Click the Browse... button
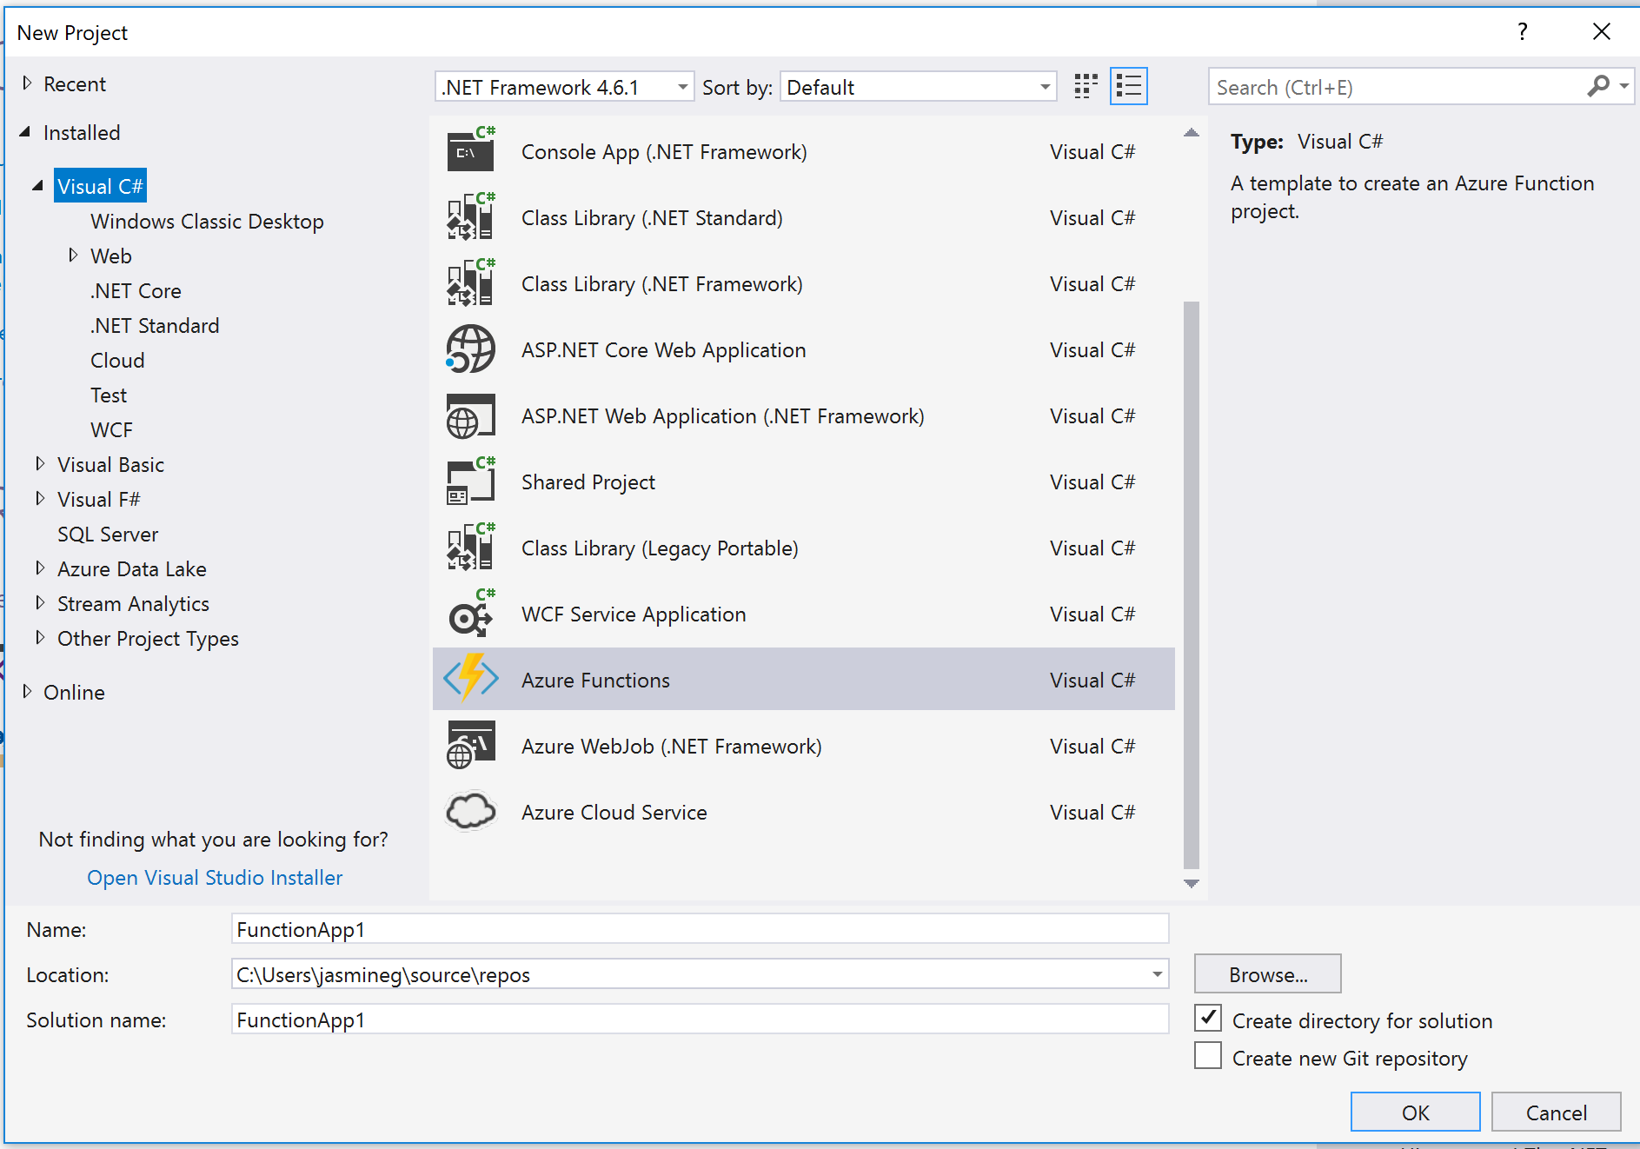 1267,973
